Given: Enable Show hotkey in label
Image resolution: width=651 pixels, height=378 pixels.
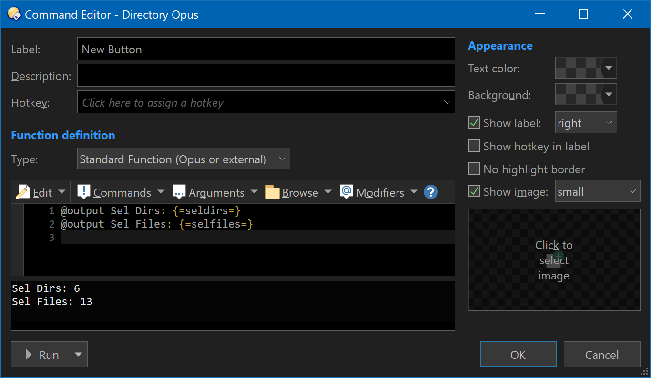Looking at the screenshot, I should 474,146.
